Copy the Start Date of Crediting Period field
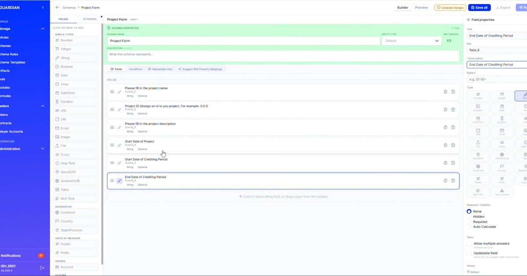The height and width of the screenshot is (276, 527). (x=445, y=163)
